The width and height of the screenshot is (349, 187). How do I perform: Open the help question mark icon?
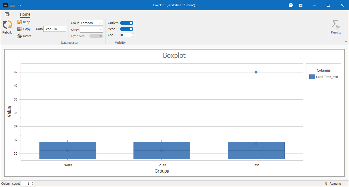click(x=291, y=5)
